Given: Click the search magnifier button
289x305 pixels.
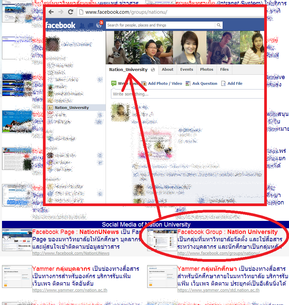Looking at the screenshot, I should pos(219,25).
